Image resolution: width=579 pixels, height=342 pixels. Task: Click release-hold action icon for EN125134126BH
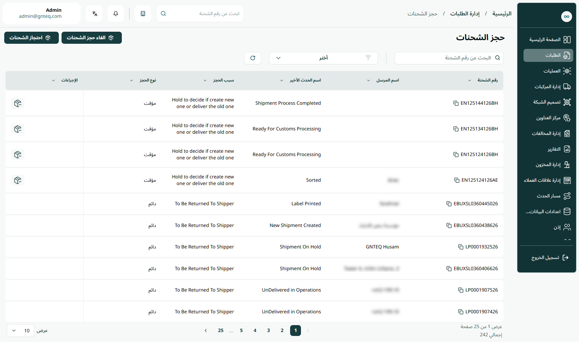[18, 129]
